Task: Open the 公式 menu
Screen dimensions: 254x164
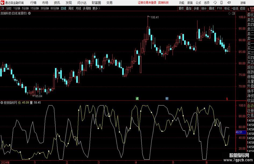Action: tap(198, 3)
